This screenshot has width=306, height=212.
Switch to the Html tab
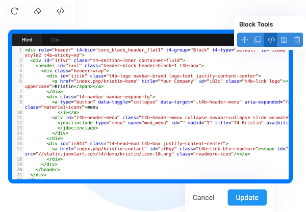[x=27, y=40]
